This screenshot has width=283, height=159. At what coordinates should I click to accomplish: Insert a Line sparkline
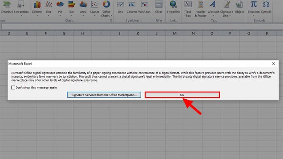pos(120,7)
